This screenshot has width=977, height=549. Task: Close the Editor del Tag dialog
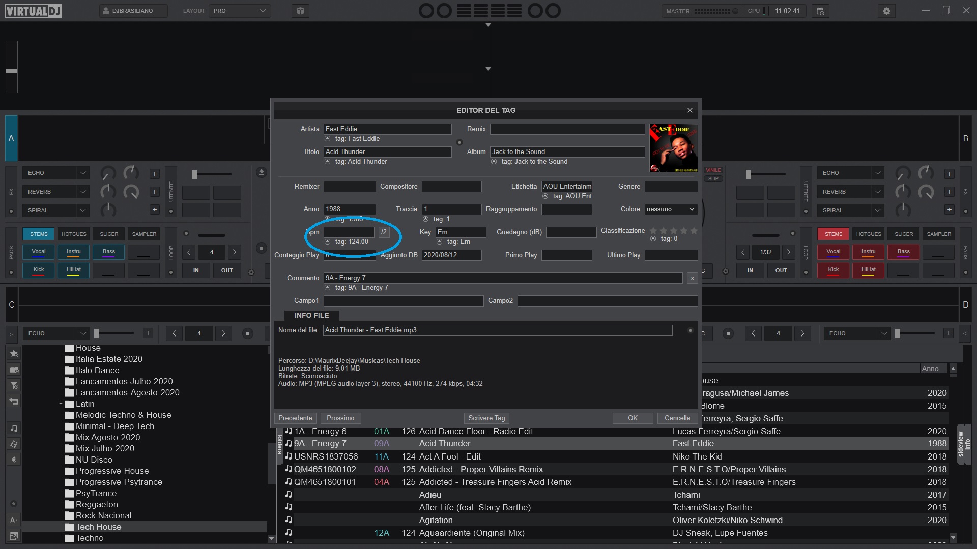point(689,110)
